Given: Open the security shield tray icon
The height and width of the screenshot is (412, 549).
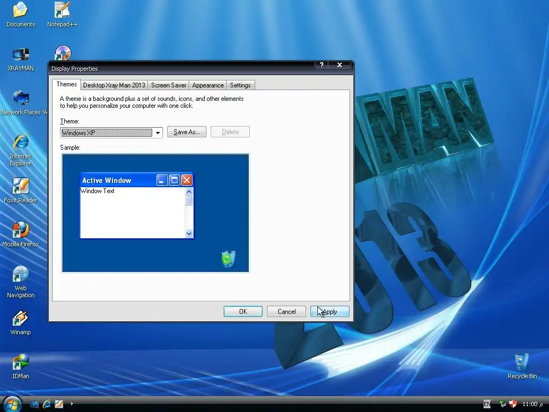Looking at the screenshot, I should point(513,404).
